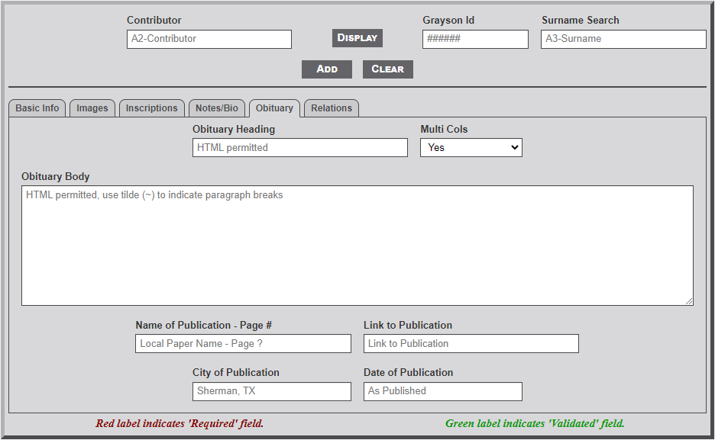Focus the Name of Publication field
Viewport: 715px width, 440px height.
(243, 344)
